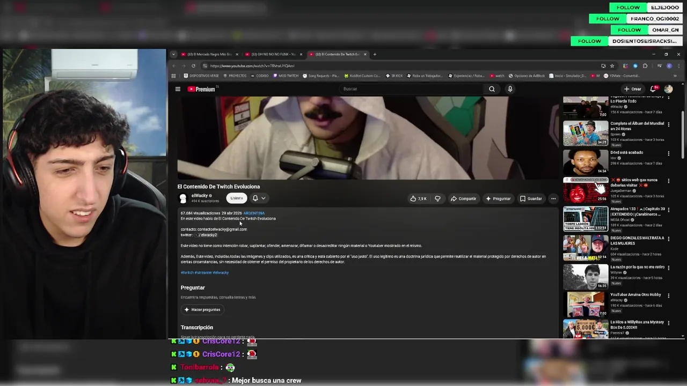The width and height of the screenshot is (687, 386).
Task: Options menu for YouTuber Arruina Otro Hobby
Action: [x=668, y=295]
